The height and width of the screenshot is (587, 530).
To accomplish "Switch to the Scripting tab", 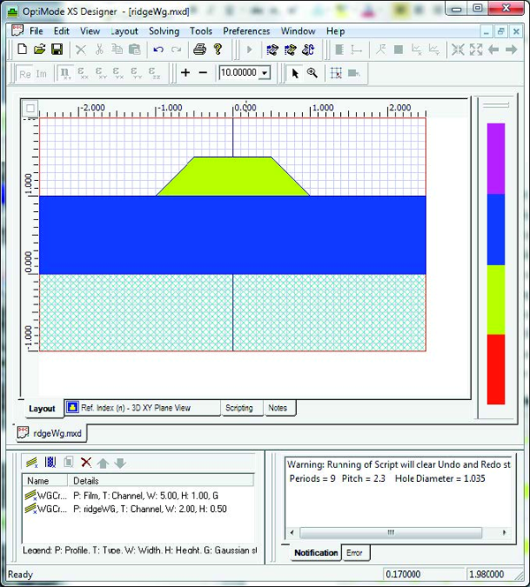I will pyautogui.click(x=239, y=408).
